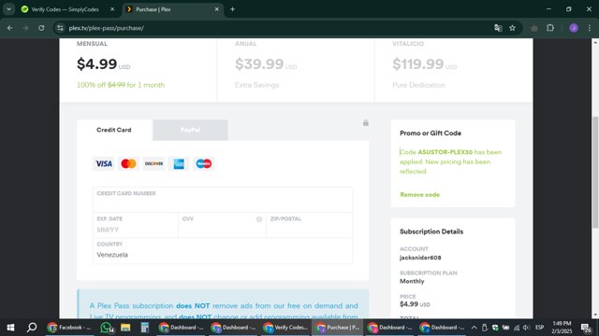599x336 pixels.
Task: Focus the Credit Card Number field
Action: 223,200
